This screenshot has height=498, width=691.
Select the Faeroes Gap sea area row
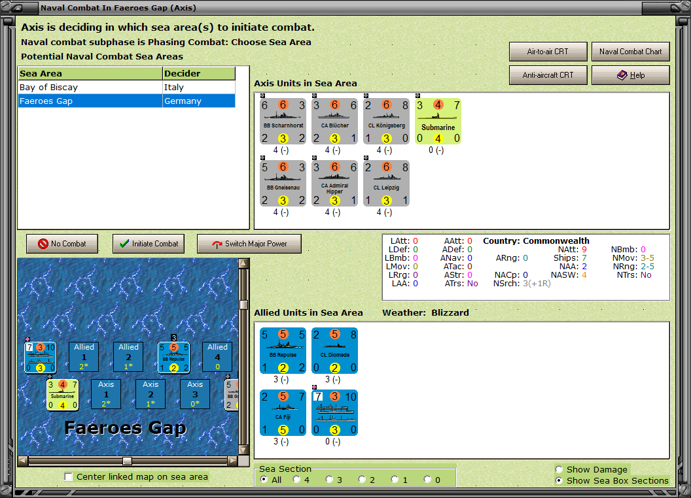pyautogui.click(x=126, y=101)
